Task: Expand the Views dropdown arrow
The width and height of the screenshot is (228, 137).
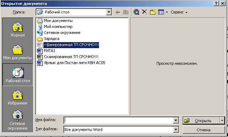Action: click(x=167, y=12)
